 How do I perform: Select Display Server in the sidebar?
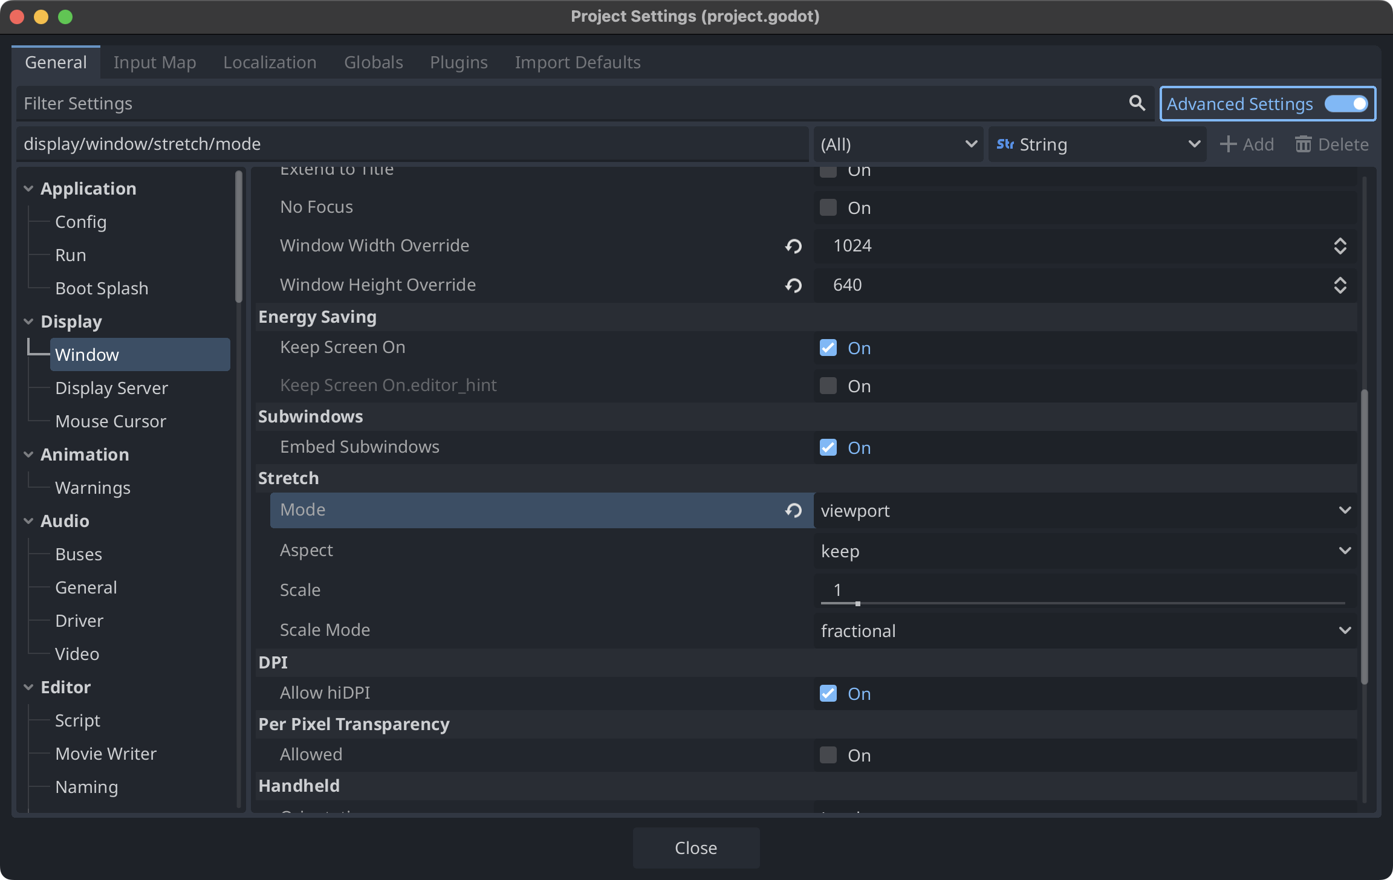[x=111, y=388]
